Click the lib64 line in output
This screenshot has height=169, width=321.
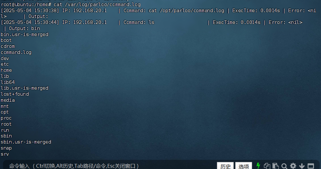point(8,82)
